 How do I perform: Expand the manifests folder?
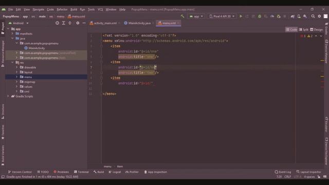[x=12, y=33]
